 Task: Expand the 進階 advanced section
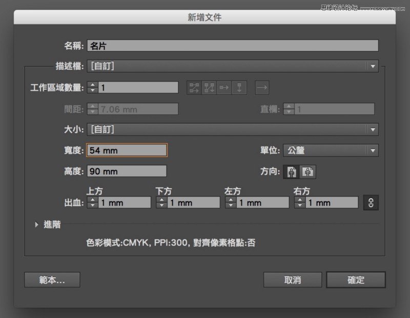tap(36, 225)
